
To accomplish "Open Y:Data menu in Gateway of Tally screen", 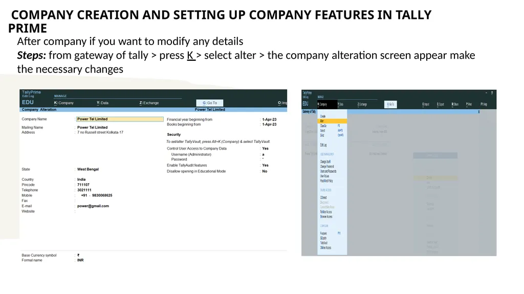I will click(340, 104).
